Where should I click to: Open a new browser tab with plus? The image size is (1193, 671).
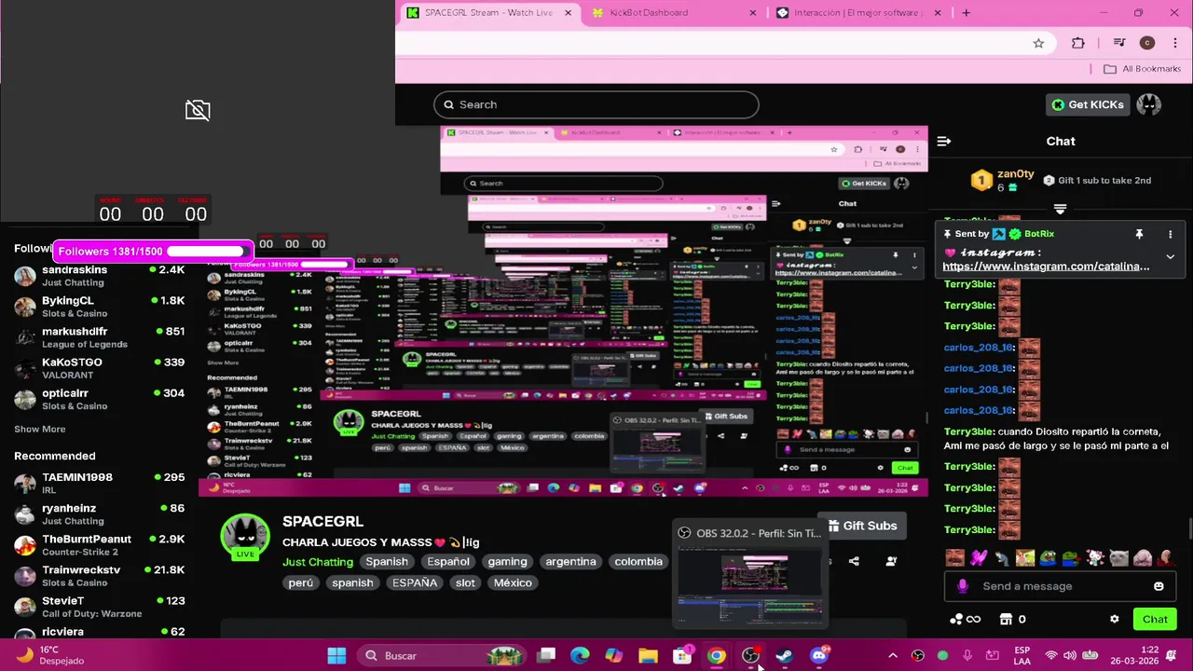pyautogui.click(x=966, y=13)
